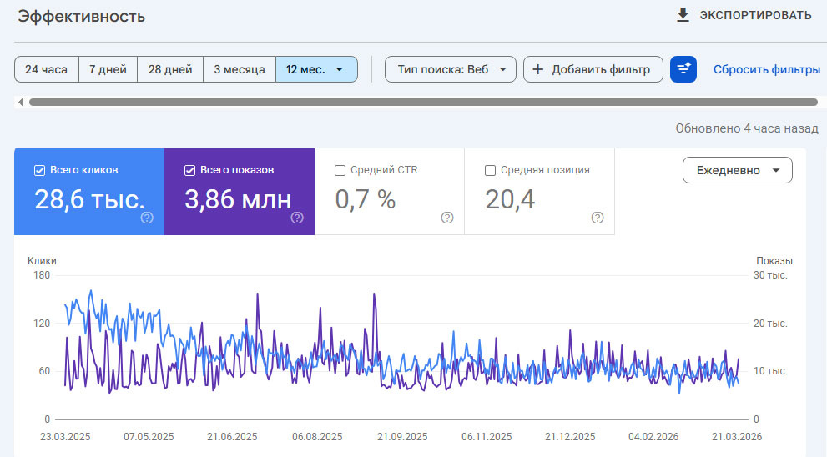Enable the Средняя позиция checkbox
Image resolution: width=827 pixels, height=457 pixels.
(x=490, y=170)
